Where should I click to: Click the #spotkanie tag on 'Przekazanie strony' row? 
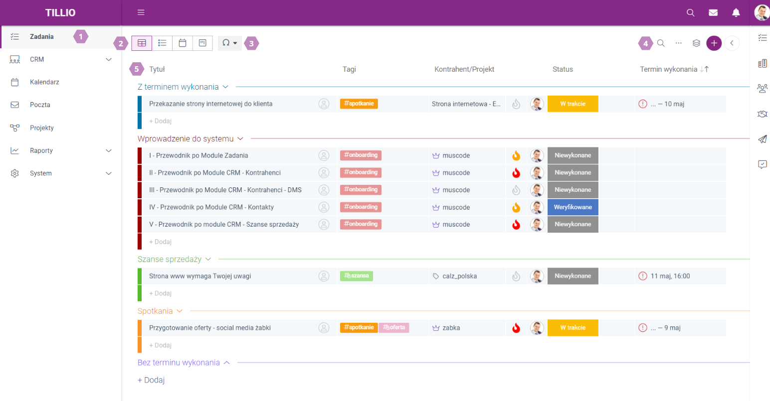pos(359,104)
